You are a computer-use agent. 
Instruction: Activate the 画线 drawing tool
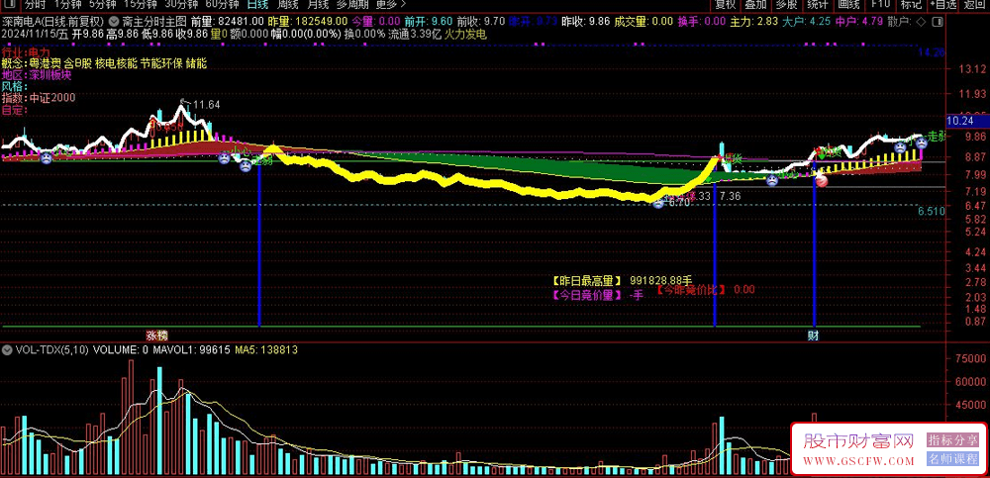(x=848, y=4)
